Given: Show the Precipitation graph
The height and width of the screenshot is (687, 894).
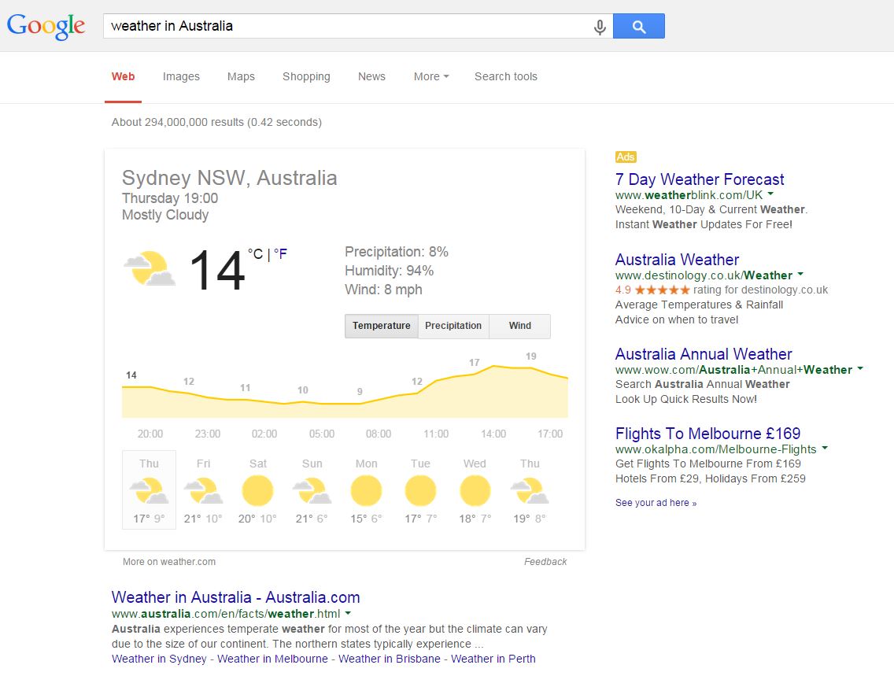Looking at the screenshot, I should point(453,326).
